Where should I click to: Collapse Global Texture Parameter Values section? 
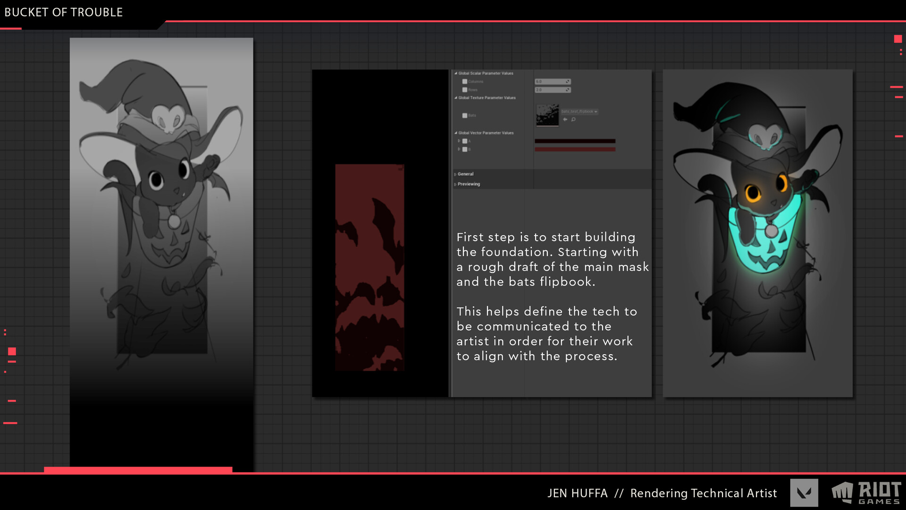[456, 98]
